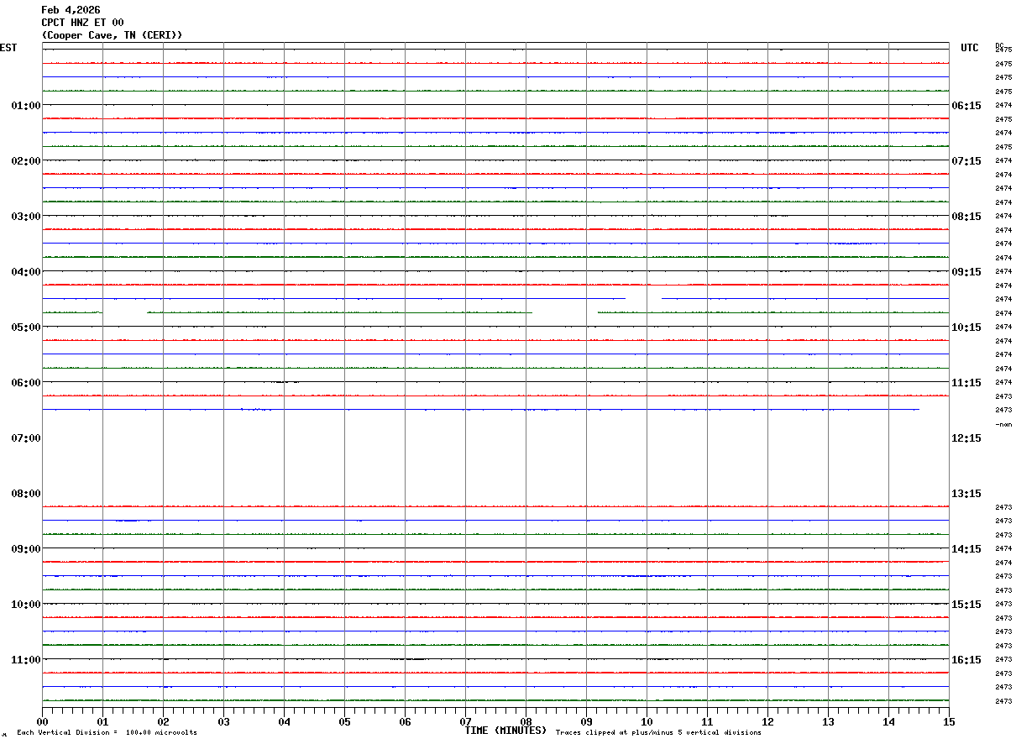Screen dimensions: 1016x744
Task: Click the "UTC" time zone label
Action: pos(970,48)
